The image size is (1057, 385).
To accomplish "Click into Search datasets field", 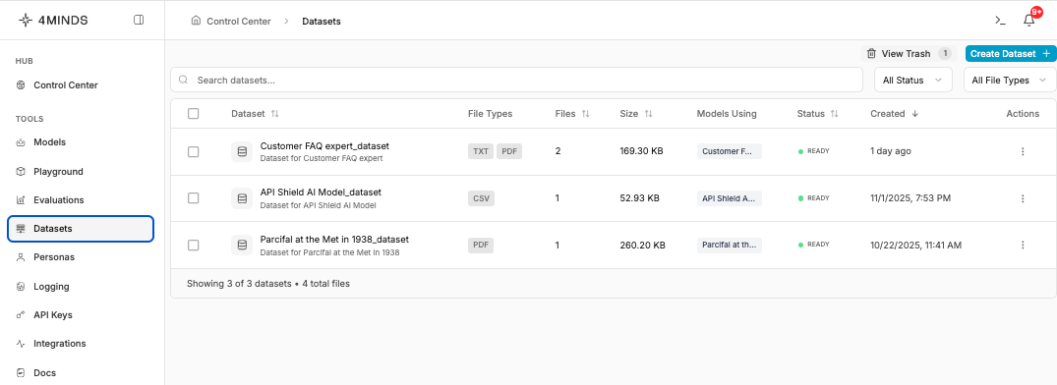I will (516, 81).
